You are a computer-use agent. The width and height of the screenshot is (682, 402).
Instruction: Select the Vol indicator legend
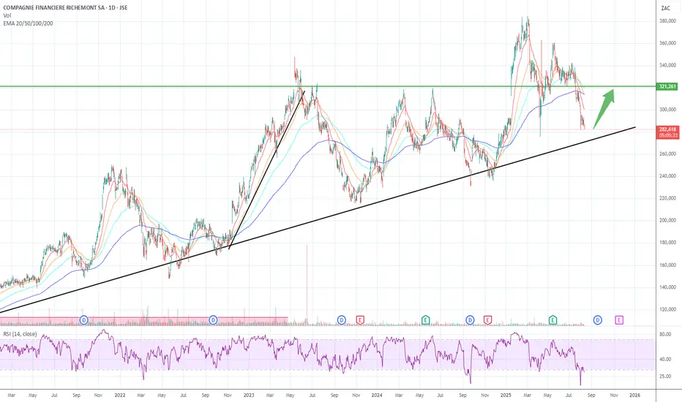[7, 15]
